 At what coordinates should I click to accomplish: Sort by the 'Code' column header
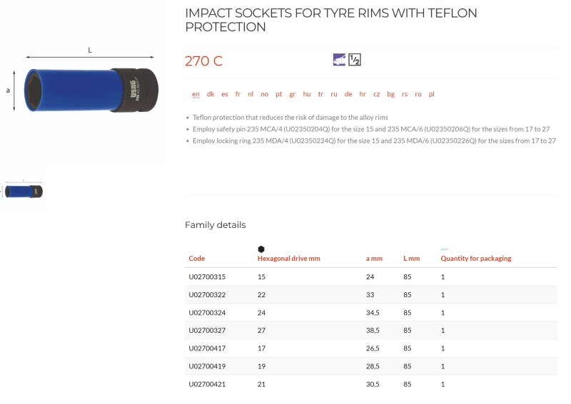coord(197,259)
